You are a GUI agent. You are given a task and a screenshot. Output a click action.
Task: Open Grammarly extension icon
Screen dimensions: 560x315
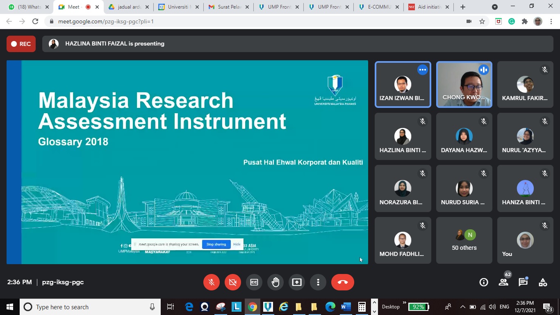(512, 21)
